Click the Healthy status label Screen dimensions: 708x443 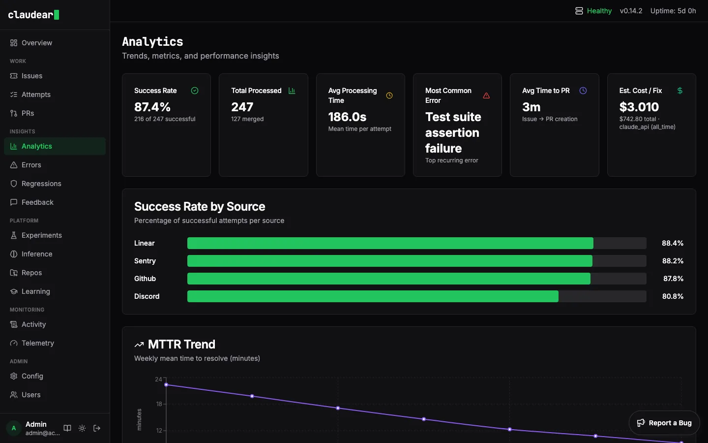coord(599,11)
